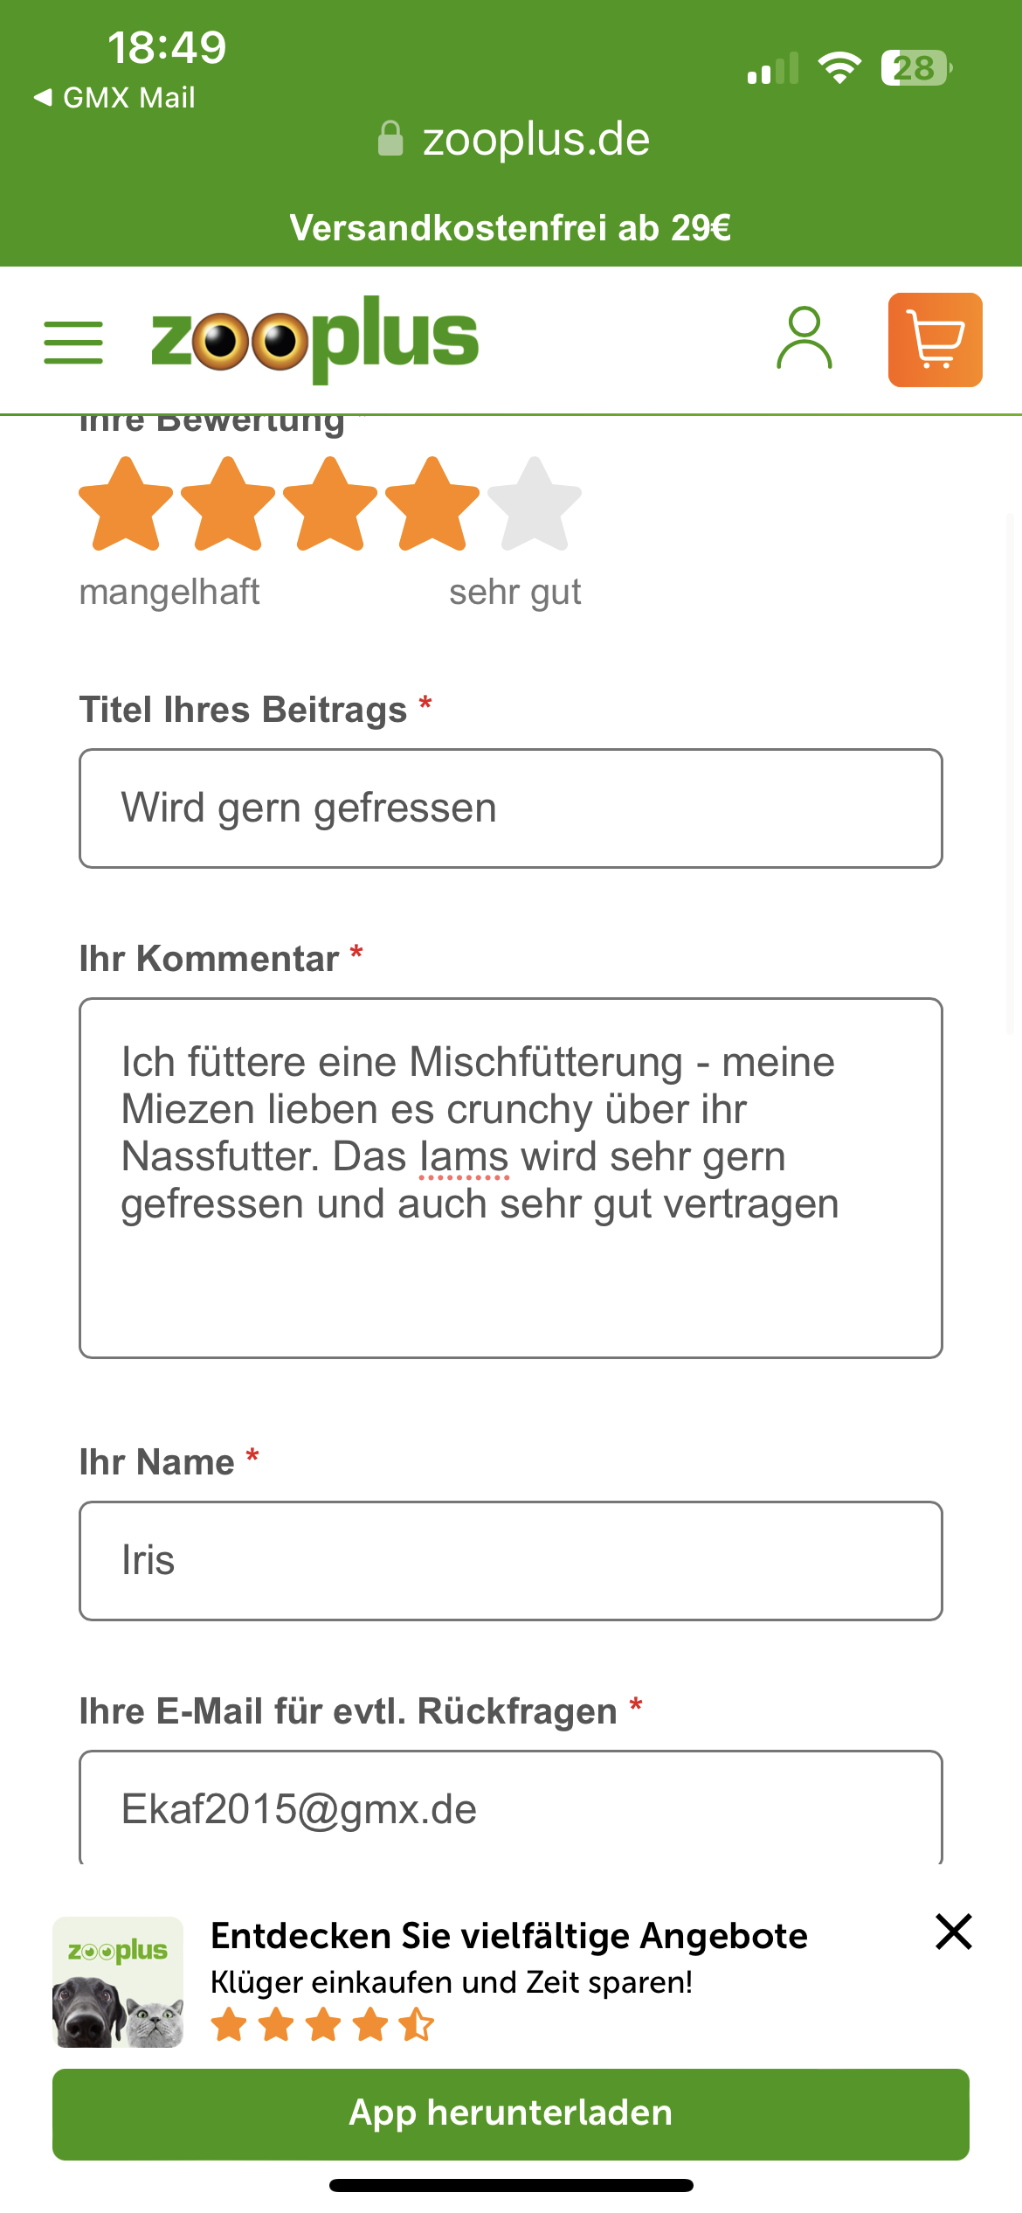This screenshot has height=2213, width=1022.
Task: Tap the zooplus logo
Action: (314, 339)
